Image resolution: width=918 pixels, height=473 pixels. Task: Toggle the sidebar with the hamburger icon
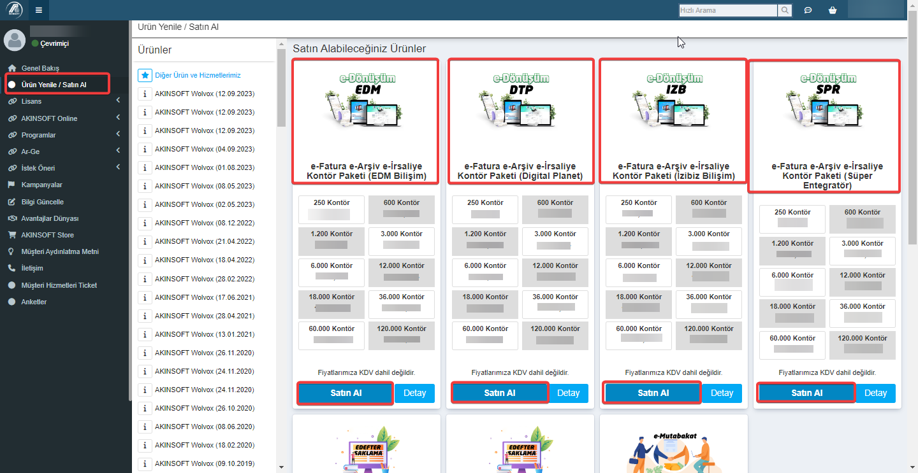pos(39,10)
